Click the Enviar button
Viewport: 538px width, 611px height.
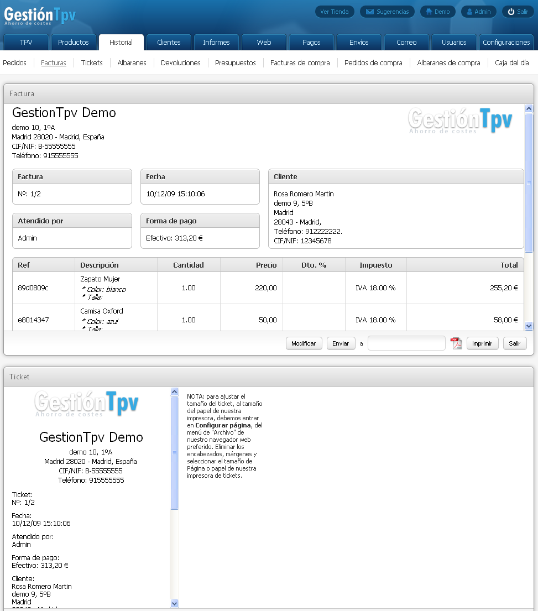tap(341, 343)
